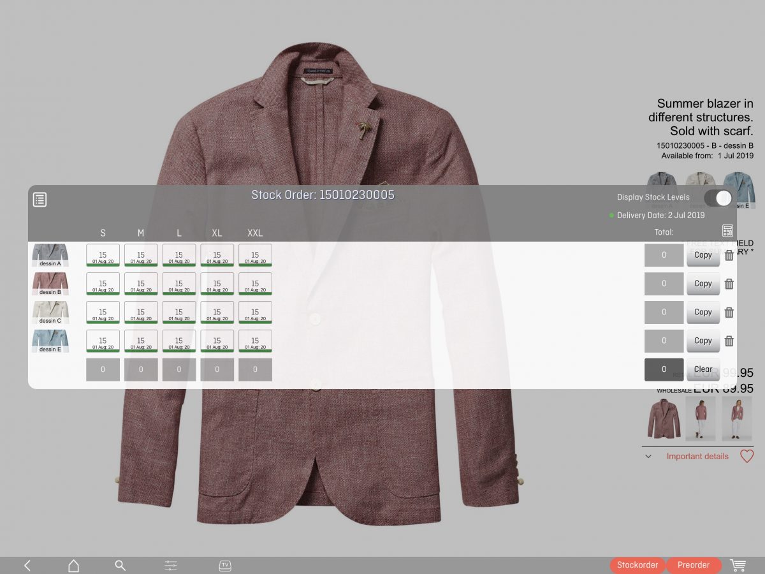Add the blazer to favorites with the heart icon
This screenshot has width=765, height=574.
coord(747,456)
